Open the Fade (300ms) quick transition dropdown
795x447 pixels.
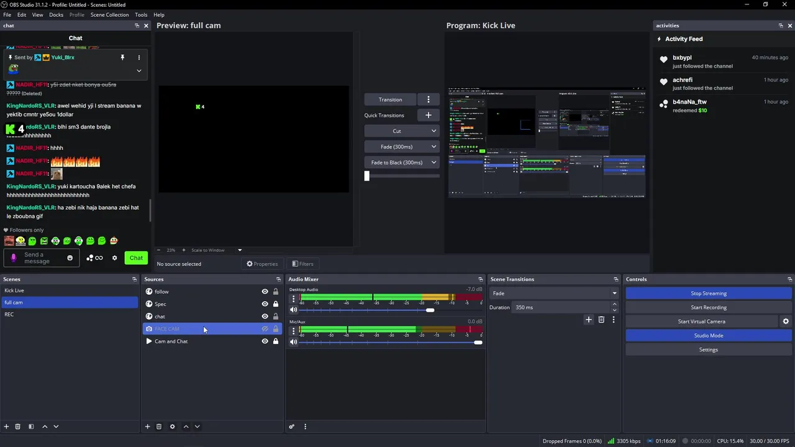tap(402, 147)
